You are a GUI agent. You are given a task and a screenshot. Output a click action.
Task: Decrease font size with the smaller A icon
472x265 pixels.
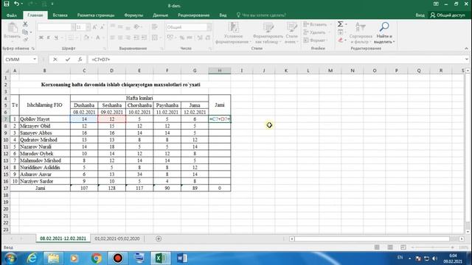(x=102, y=27)
